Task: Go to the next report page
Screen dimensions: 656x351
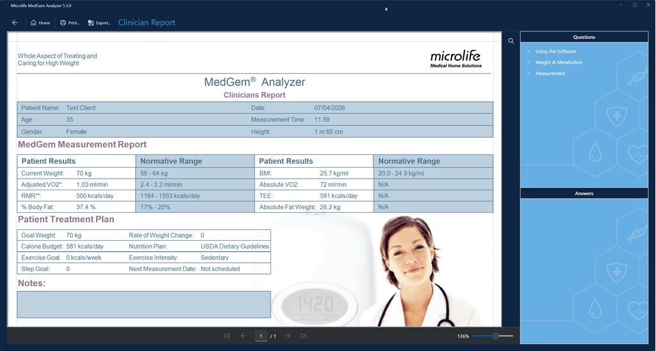Action: (x=288, y=336)
